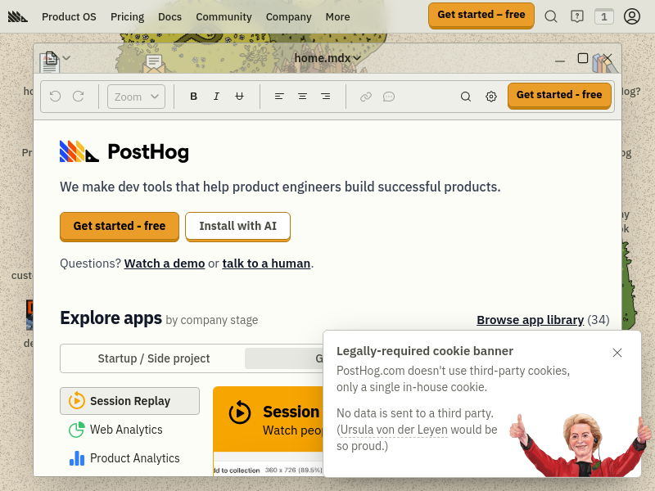Viewport: 655px width, 491px height.
Task: Open the Pricing menu item
Action: (127, 16)
